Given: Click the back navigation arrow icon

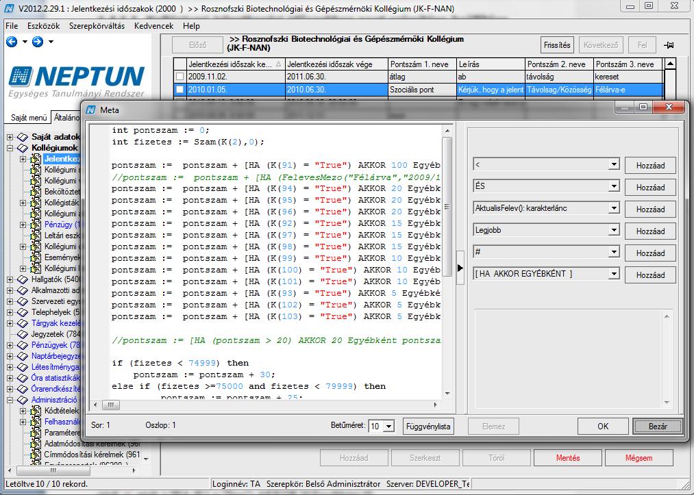Looking at the screenshot, I should (x=12, y=42).
